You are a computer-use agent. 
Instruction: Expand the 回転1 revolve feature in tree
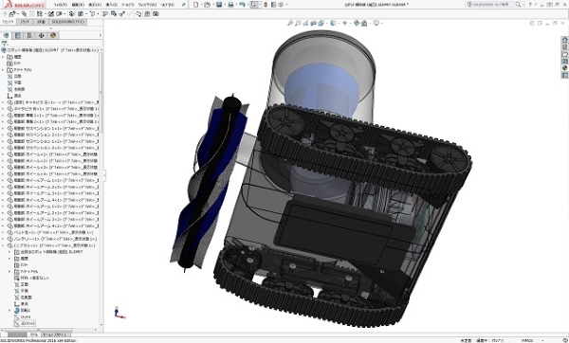(9, 311)
